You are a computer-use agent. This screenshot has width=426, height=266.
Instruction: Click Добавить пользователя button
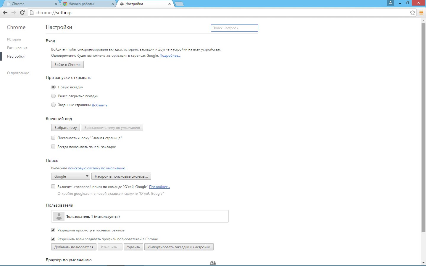pyautogui.click(x=74, y=247)
